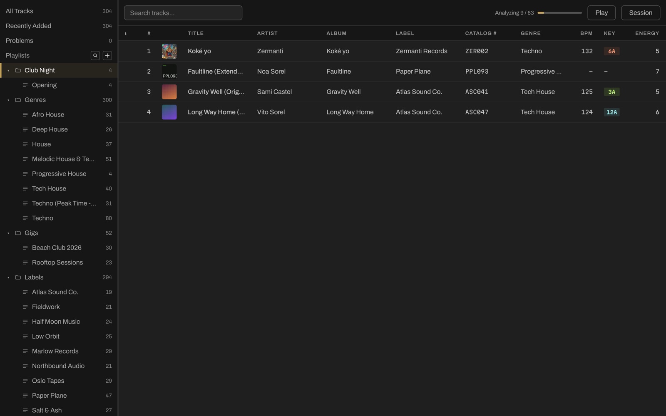Viewport: 666px width, 416px height.
Task: Click the Labels folder icon
Action: (x=18, y=277)
